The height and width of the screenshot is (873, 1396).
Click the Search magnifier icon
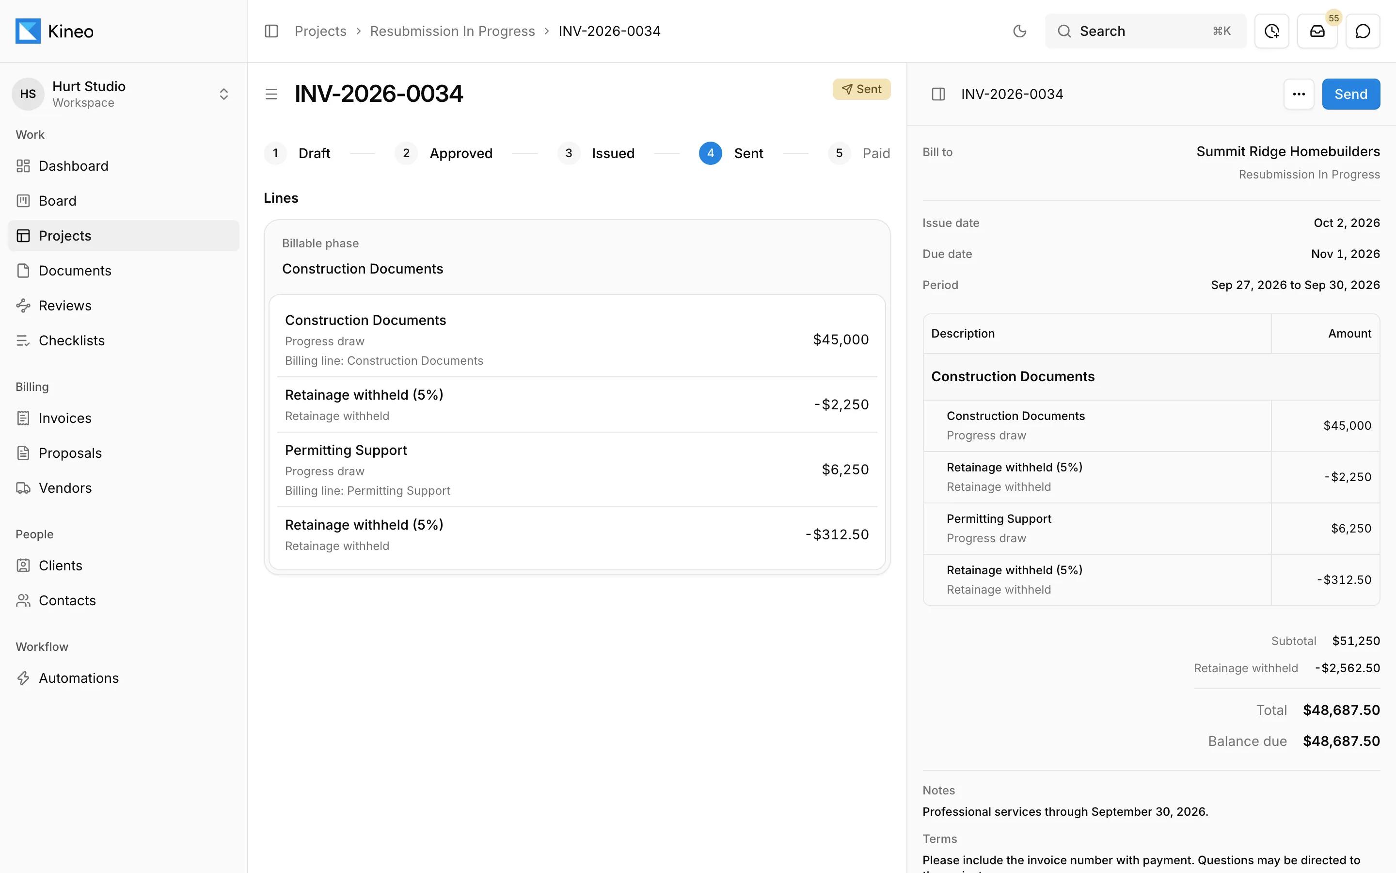[x=1064, y=31]
